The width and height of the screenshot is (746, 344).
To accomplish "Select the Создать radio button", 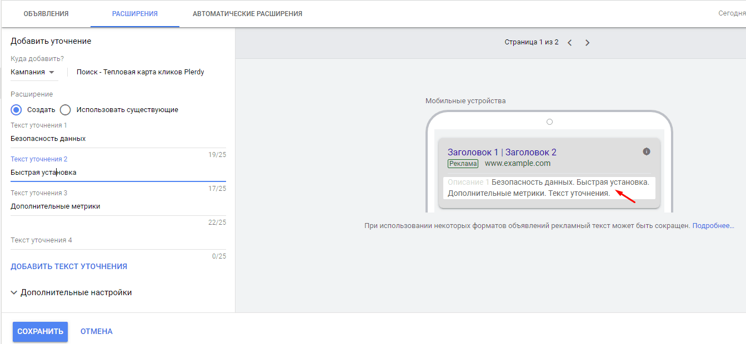I will point(15,109).
